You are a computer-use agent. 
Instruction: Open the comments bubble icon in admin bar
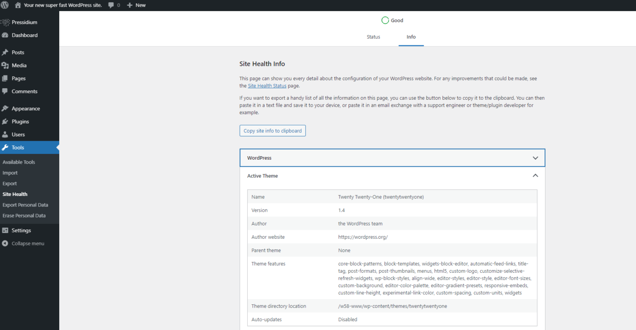tap(111, 5)
